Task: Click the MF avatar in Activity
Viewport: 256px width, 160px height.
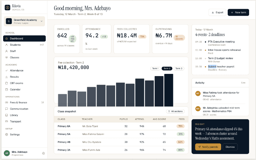Action: pos(198,94)
